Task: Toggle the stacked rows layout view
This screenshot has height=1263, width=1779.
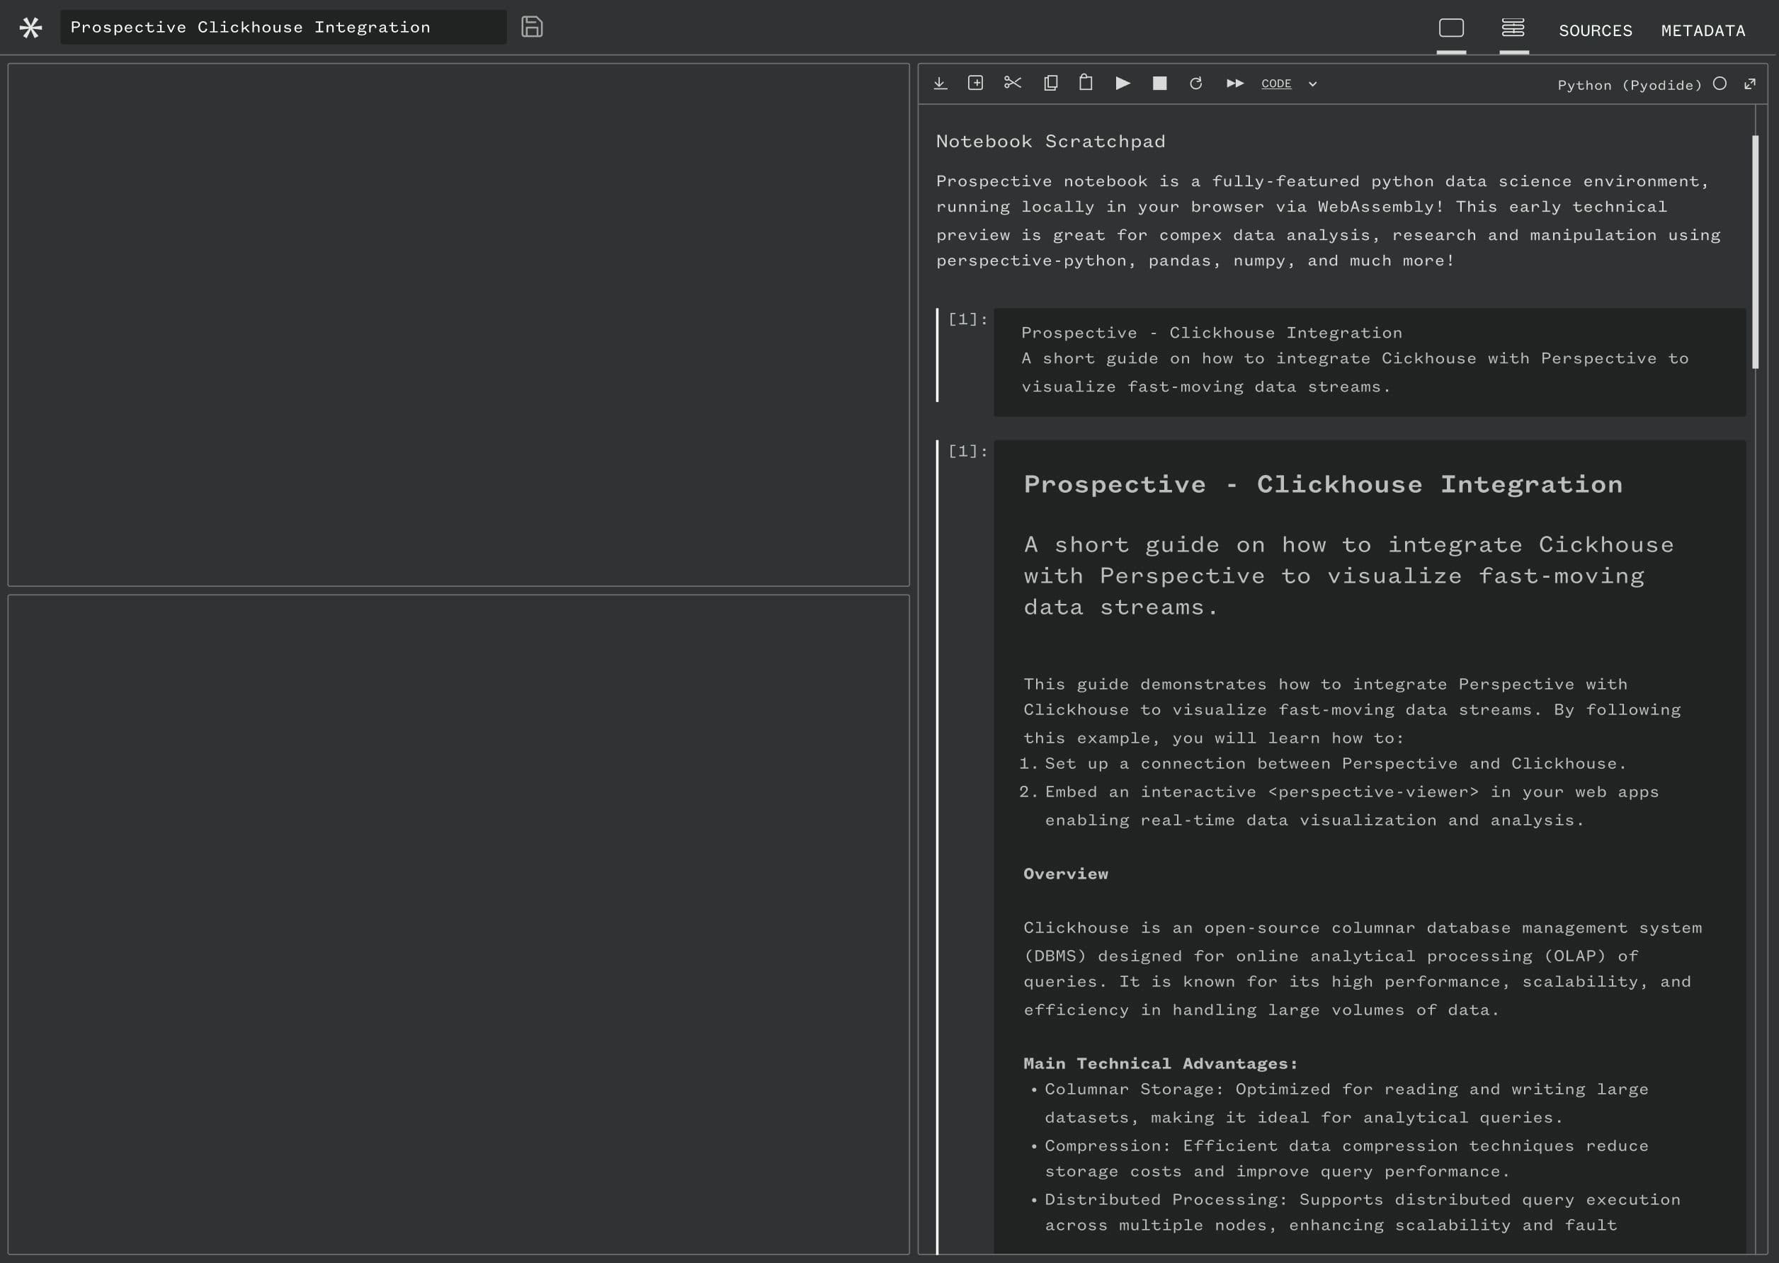Action: coord(1513,29)
